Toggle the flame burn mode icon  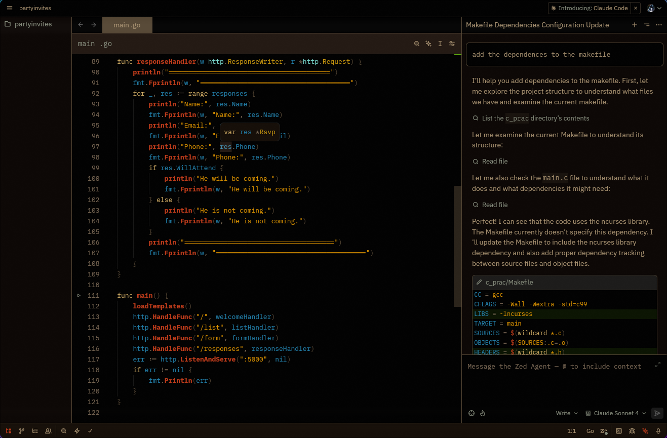(x=483, y=413)
